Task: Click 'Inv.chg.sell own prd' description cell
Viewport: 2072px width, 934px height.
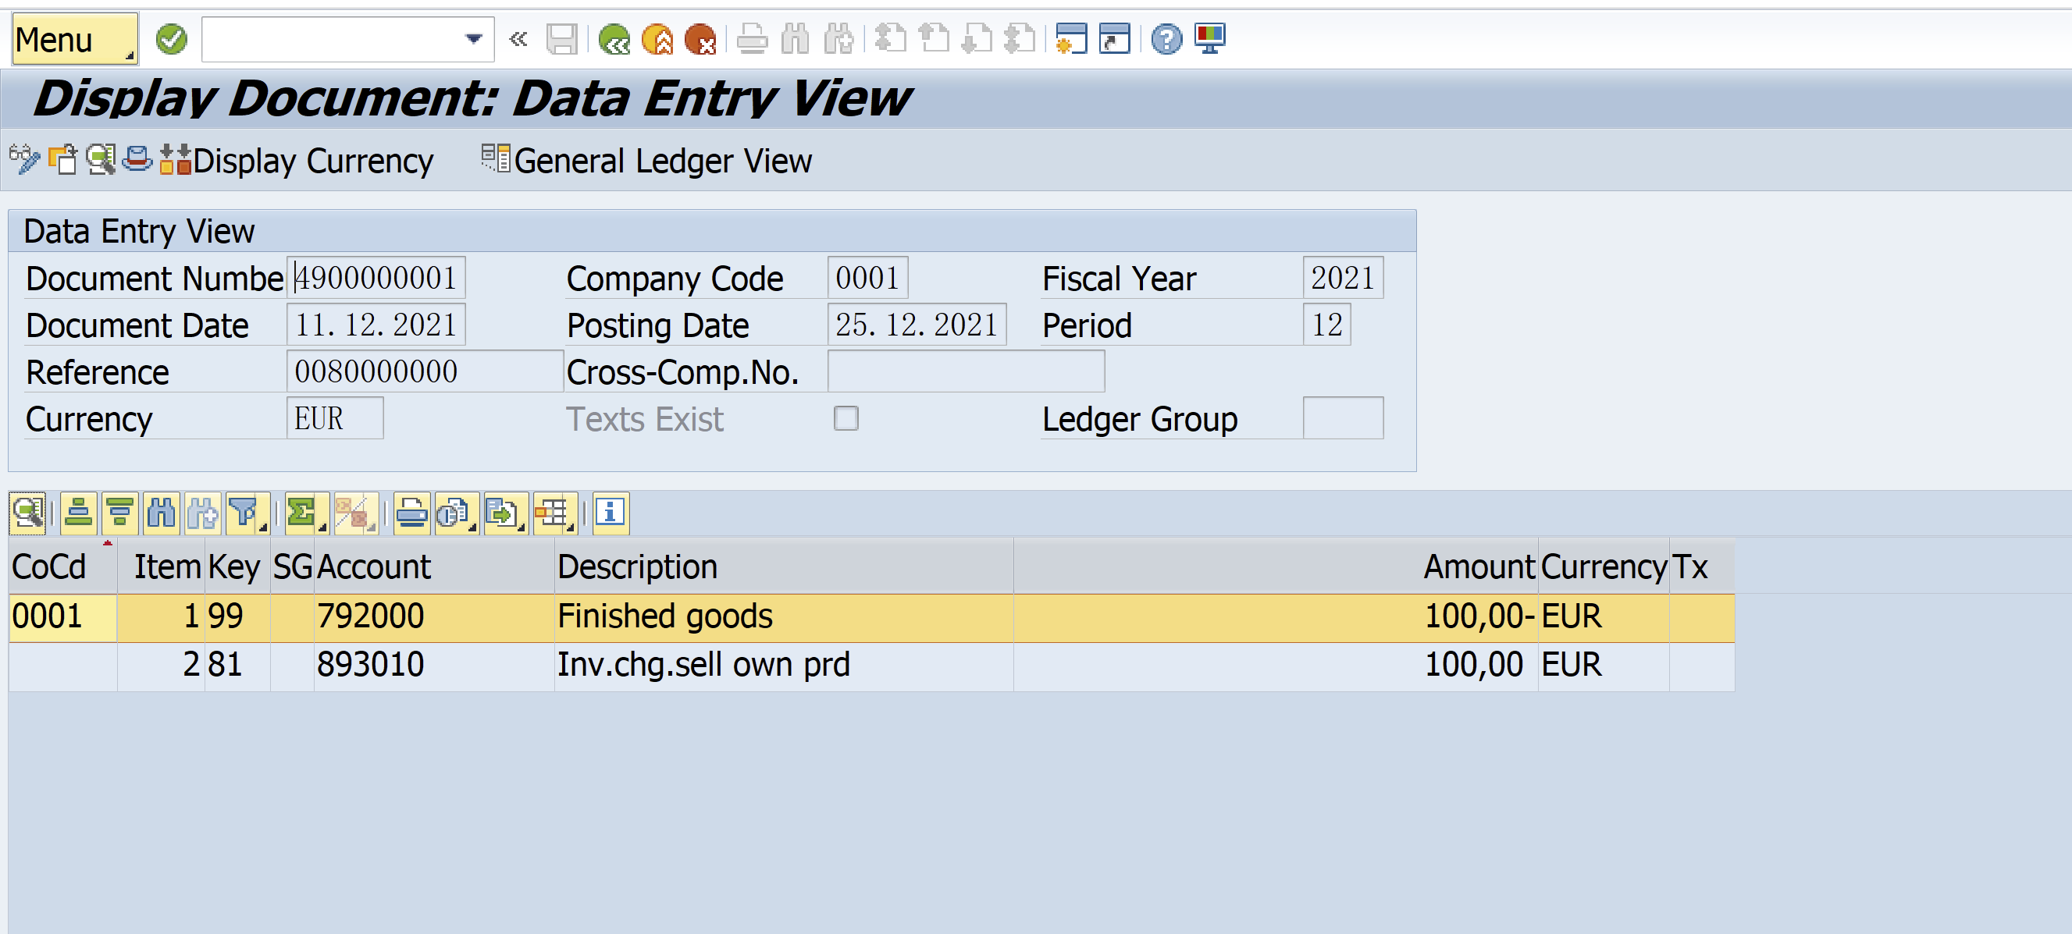Action: pyautogui.click(x=785, y=665)
